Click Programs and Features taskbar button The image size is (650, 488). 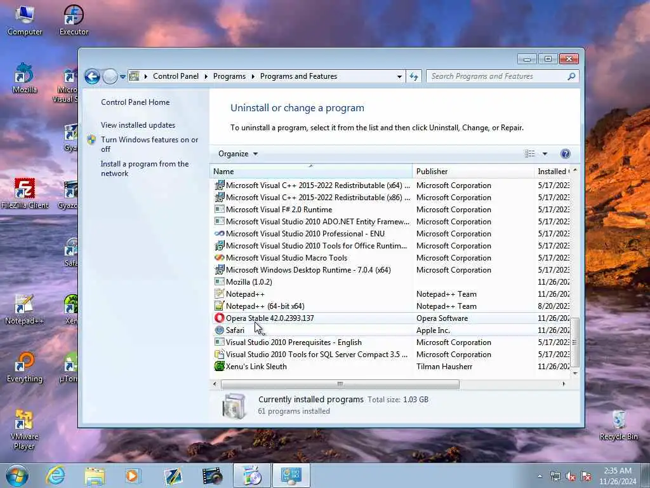coord(291,475)
